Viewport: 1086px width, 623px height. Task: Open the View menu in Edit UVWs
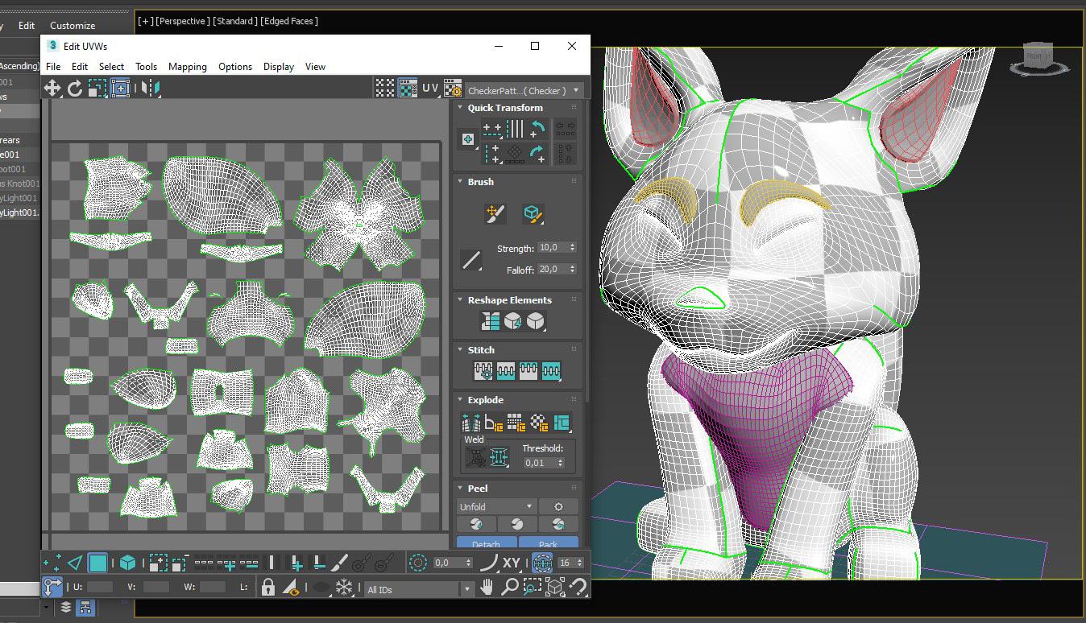pos(315,67)
